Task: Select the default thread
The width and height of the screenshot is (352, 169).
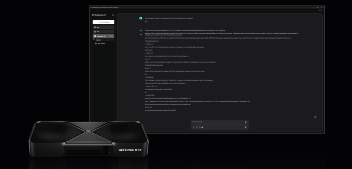Action: tap(104, 40)
